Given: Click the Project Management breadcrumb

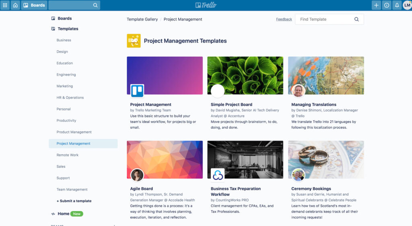Looking at the screenshot, I should [183, 19].
